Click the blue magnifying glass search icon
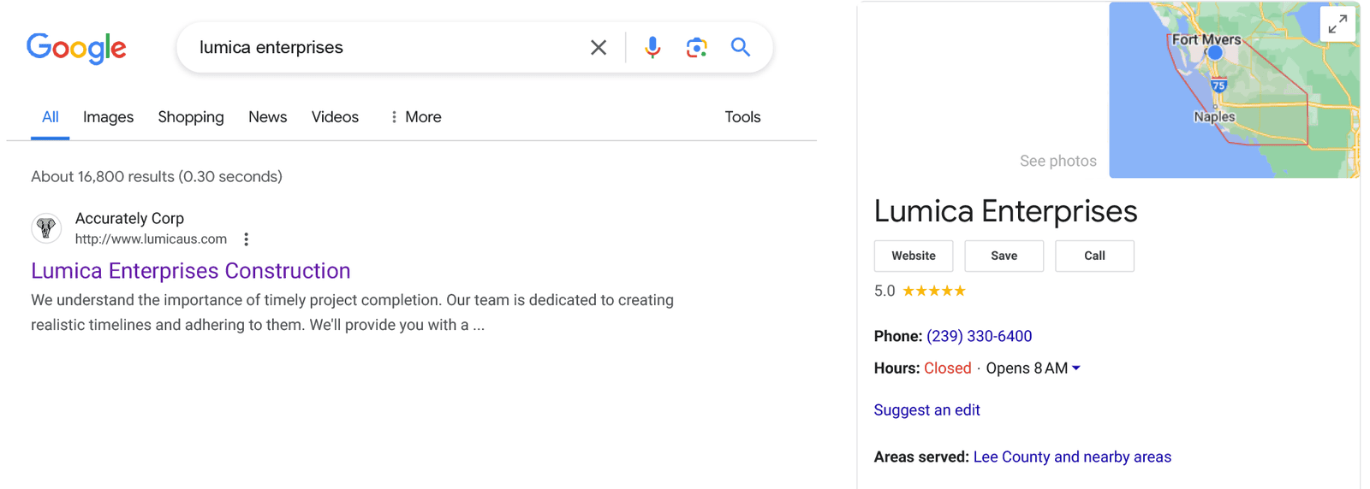This screenshot has width=1370, height=489. [741, 47]
